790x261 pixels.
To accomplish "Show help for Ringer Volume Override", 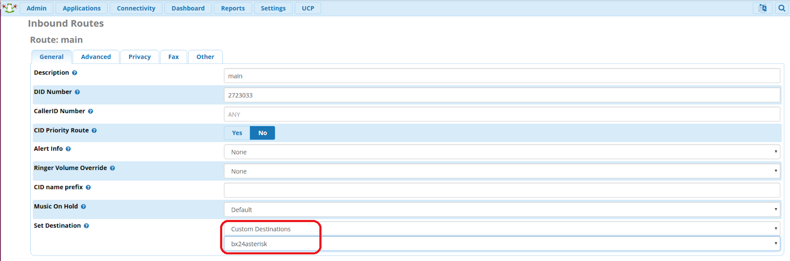I will 113,168.
